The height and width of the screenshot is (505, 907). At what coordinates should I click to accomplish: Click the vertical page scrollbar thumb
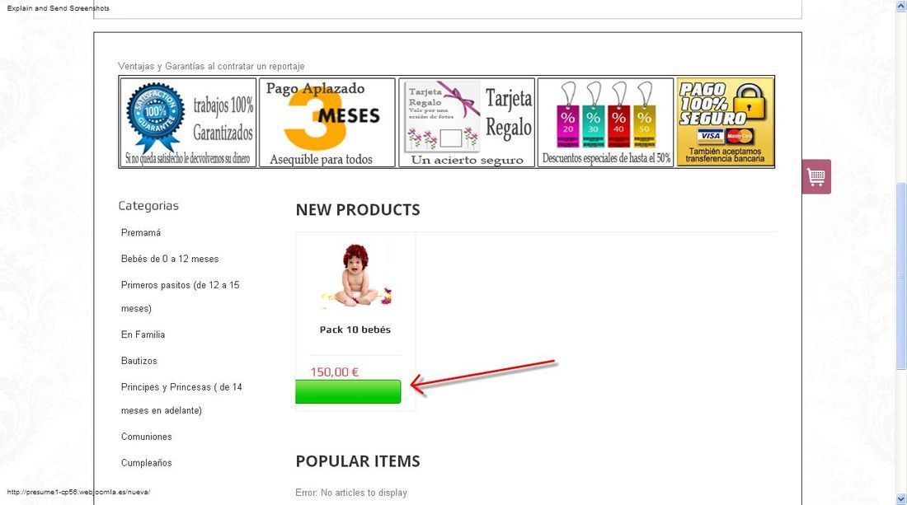click(900, 275)
